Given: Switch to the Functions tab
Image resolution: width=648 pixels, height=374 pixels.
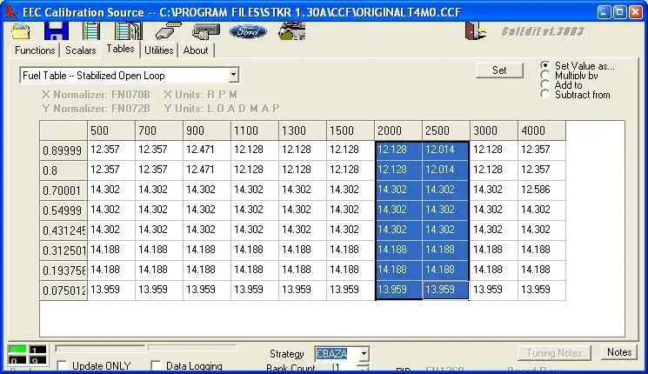Looking at the screenshot, I should pos(35,50).
